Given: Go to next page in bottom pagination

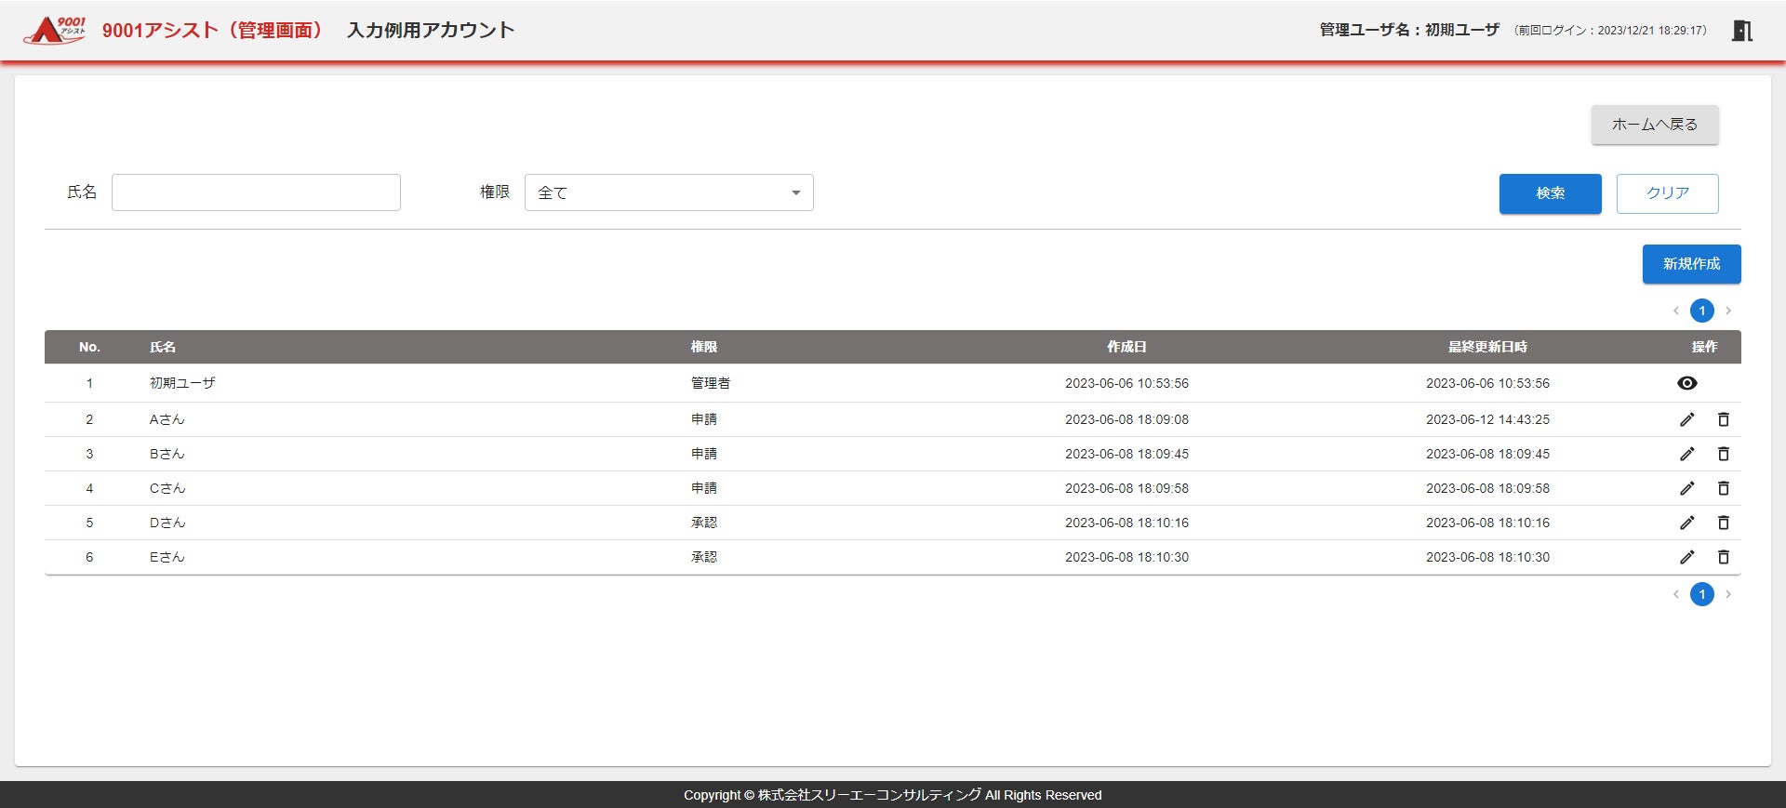Looking at the screenshot, I should pos(1728,594).
